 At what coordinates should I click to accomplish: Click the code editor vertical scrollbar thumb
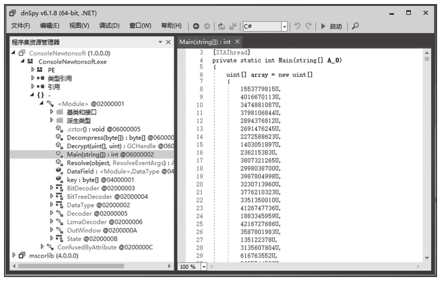[427, 59]
